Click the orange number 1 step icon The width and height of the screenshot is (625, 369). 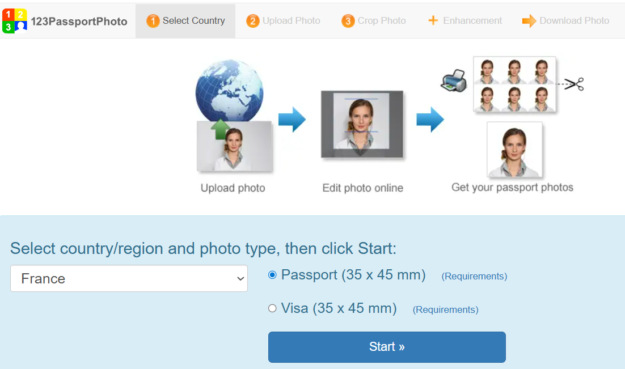pos(153,21)
